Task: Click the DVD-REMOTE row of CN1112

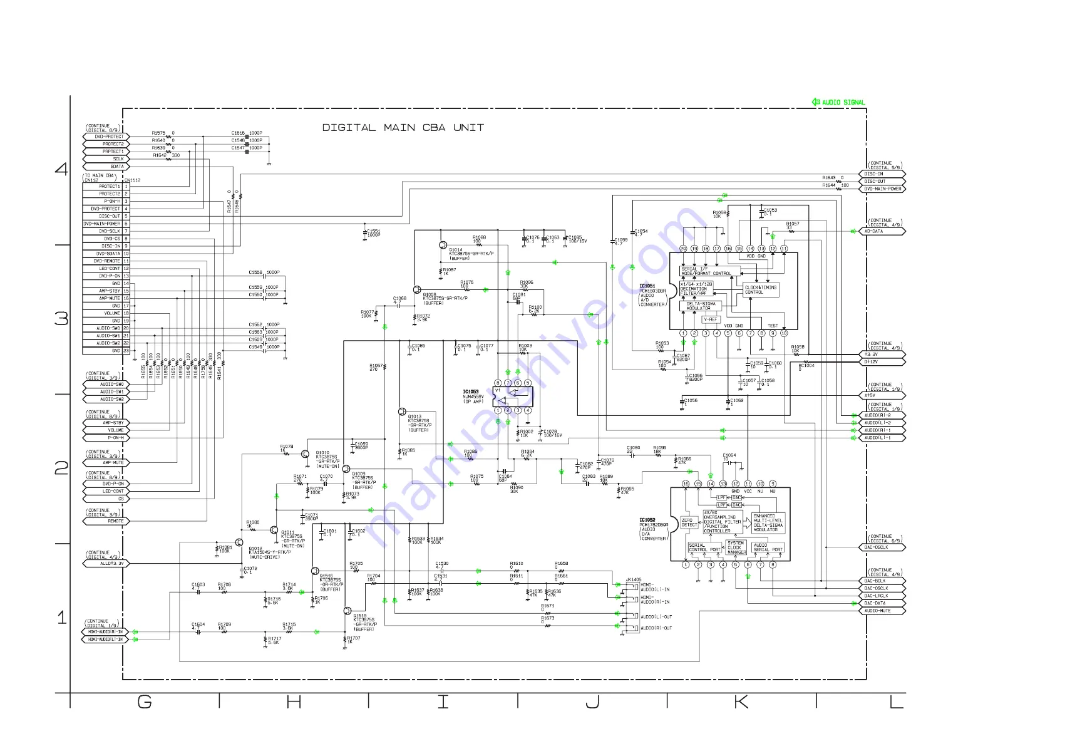Action: point(106,261)
